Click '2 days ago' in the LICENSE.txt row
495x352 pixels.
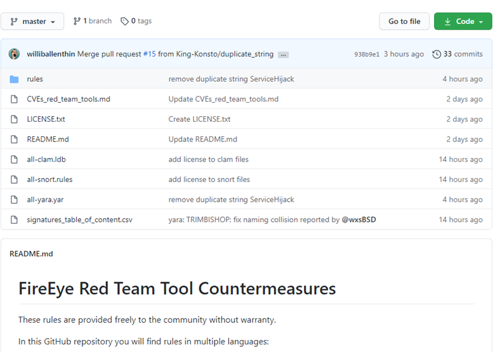[x=465, y=119]
